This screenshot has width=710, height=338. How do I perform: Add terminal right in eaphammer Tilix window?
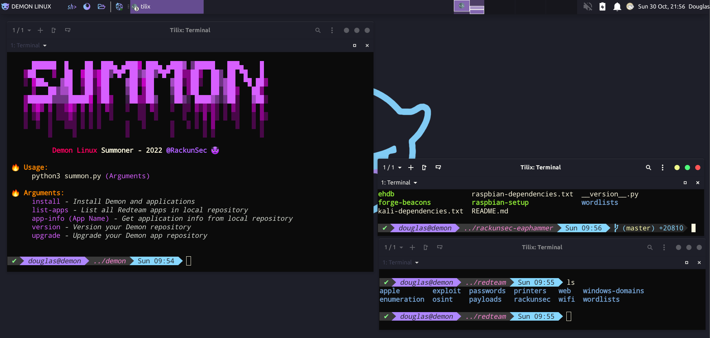(424, 168)
